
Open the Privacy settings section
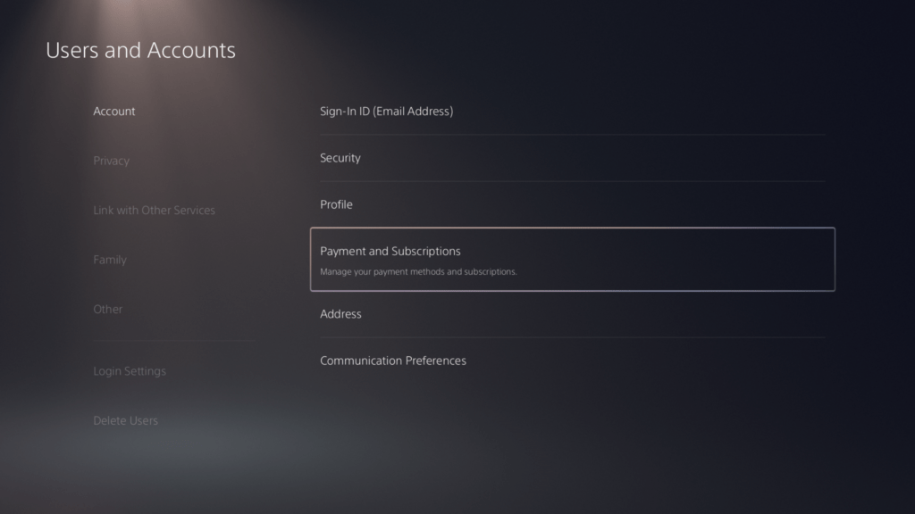click(x=111, y=161)
